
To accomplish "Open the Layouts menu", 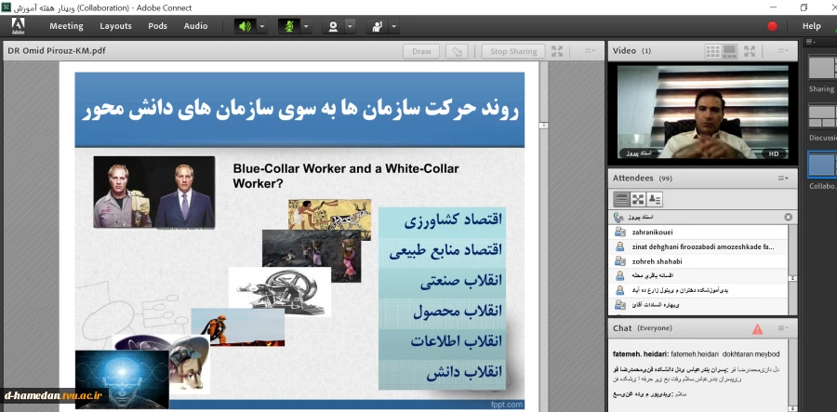I will pos(116,26).
